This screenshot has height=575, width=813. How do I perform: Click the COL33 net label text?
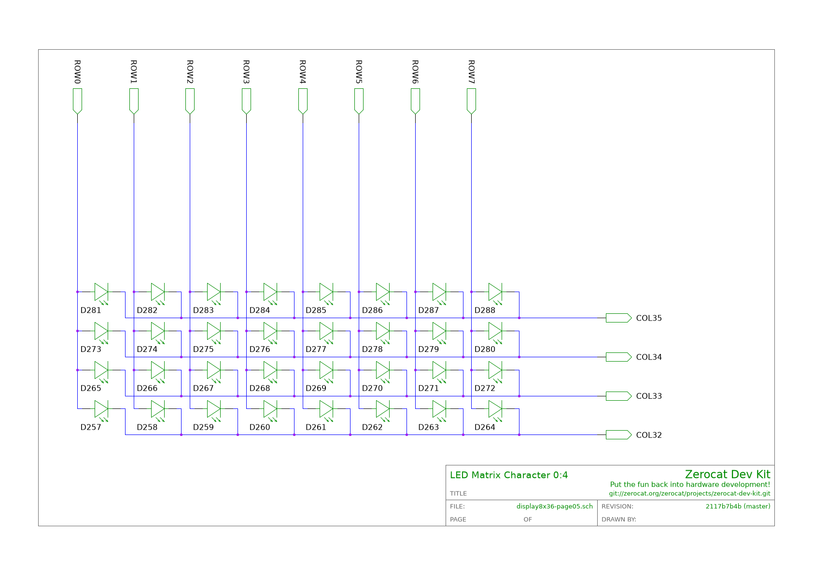coord(649,396)
